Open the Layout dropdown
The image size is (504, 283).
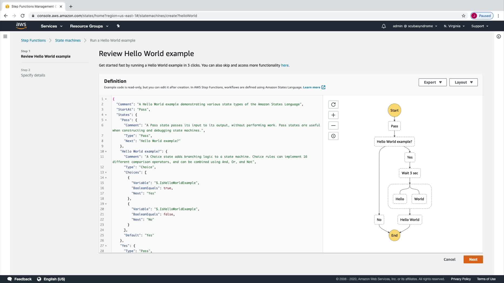(x=463, y=82)
